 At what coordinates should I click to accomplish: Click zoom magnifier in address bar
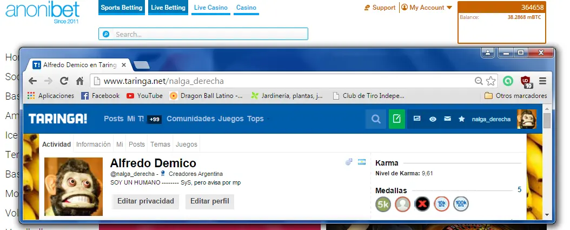click(479, 81)
